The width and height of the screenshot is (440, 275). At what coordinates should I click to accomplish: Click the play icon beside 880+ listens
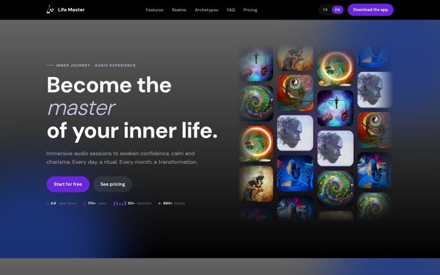click(x=159, y=204)
